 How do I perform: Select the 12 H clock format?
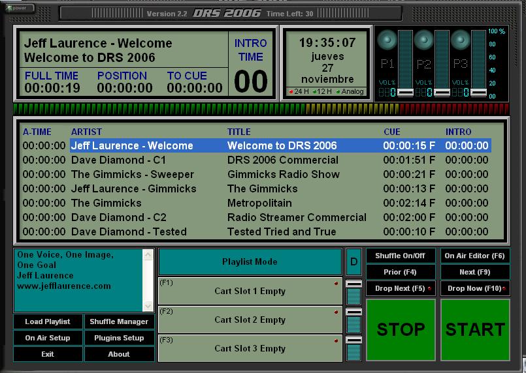(321, 91)
